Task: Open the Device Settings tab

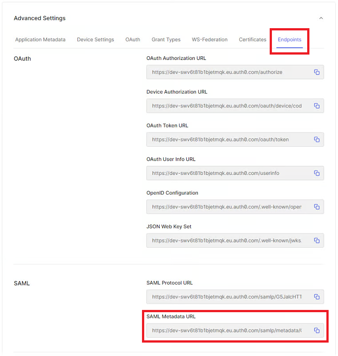Action: point(95,39)
